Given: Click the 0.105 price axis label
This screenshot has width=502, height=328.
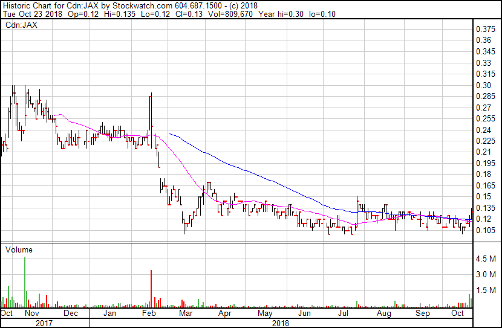Looking at the screenshot, I should pos(485,230).
